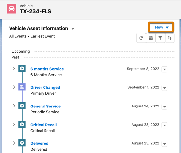The height and width of the screenshot is (153, 181).
Task: Open the Delivered event link
Action: point(40,143)
